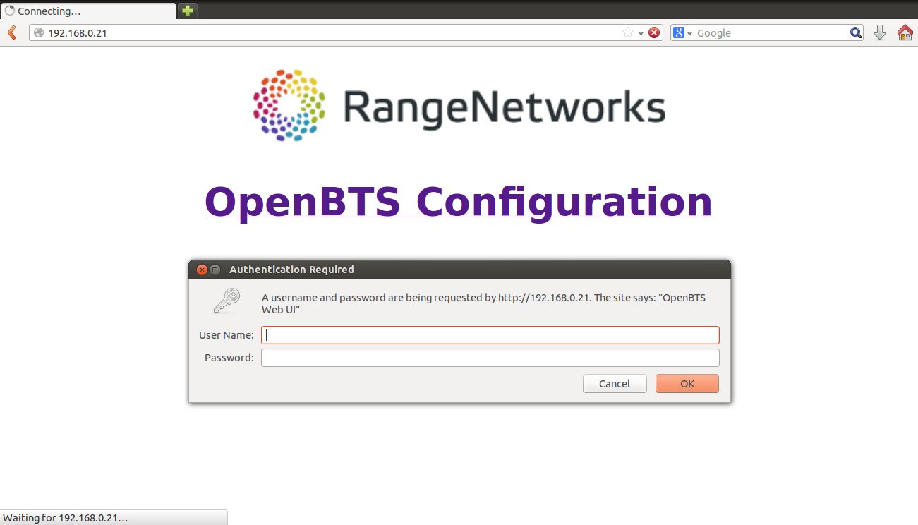918x525 pixels.
Task: Click the status text "Waiting for 192.168.0.21..."
Action: pyautogui.click(x=66, y=518)
